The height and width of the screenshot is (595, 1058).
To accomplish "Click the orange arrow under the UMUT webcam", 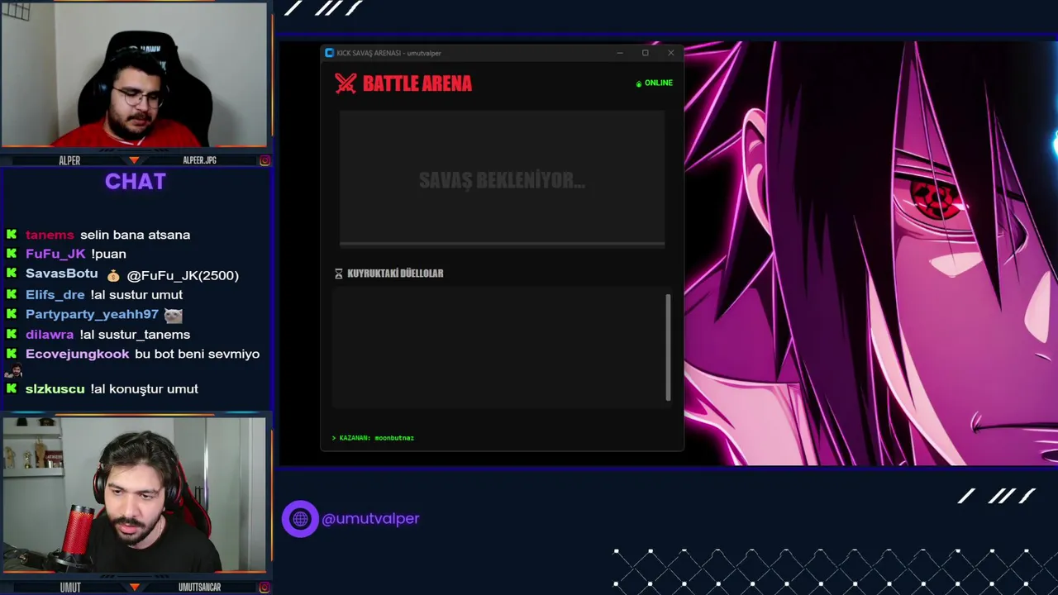I will [x=134, y=588].
